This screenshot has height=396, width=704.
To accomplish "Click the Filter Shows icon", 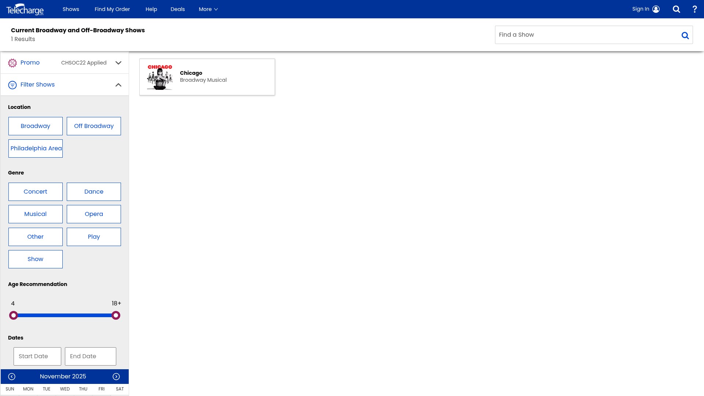I will point(12,85).
